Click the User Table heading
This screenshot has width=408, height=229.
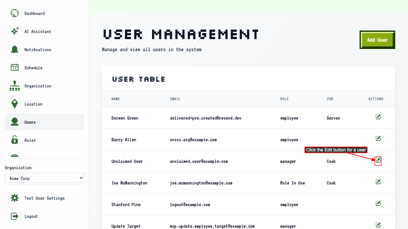(x=139, y=79)
